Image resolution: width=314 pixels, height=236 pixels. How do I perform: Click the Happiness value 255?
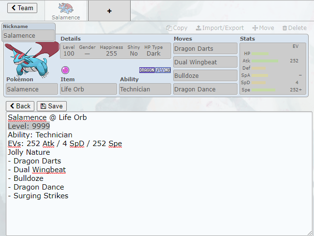(111, 54)
